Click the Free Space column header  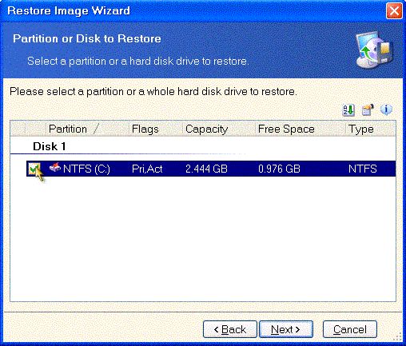(301, 129)
